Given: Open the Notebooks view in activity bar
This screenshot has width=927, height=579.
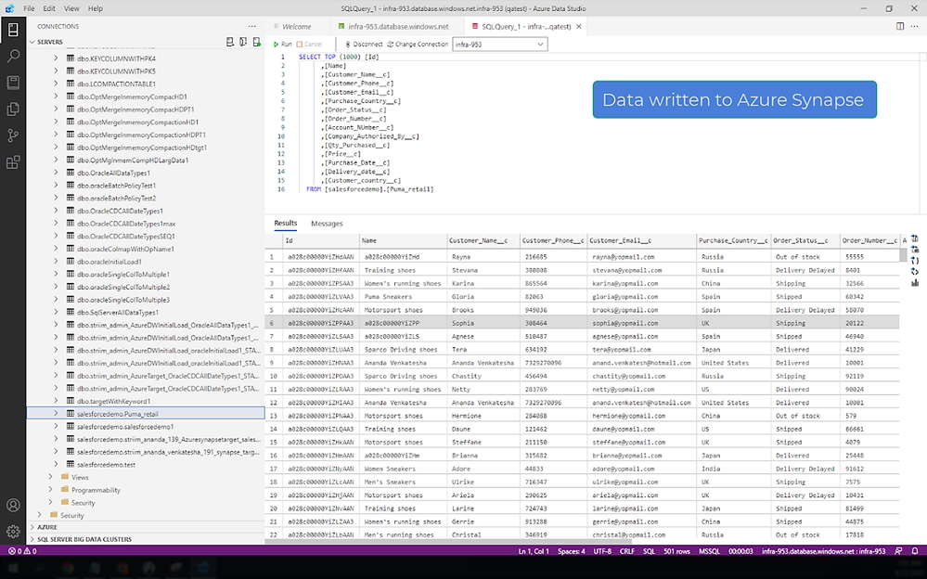Looking at the screenshot, I should (x=13, y=83).
